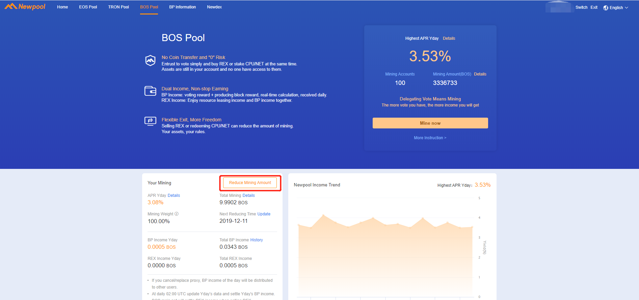Screen dimensions: 639x300
Task: Click the 2019-12-11 reducing date
Action: (x=234, y=221)
